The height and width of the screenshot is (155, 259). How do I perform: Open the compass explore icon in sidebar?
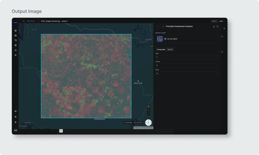pyautogui.click(x=15, y=31)
